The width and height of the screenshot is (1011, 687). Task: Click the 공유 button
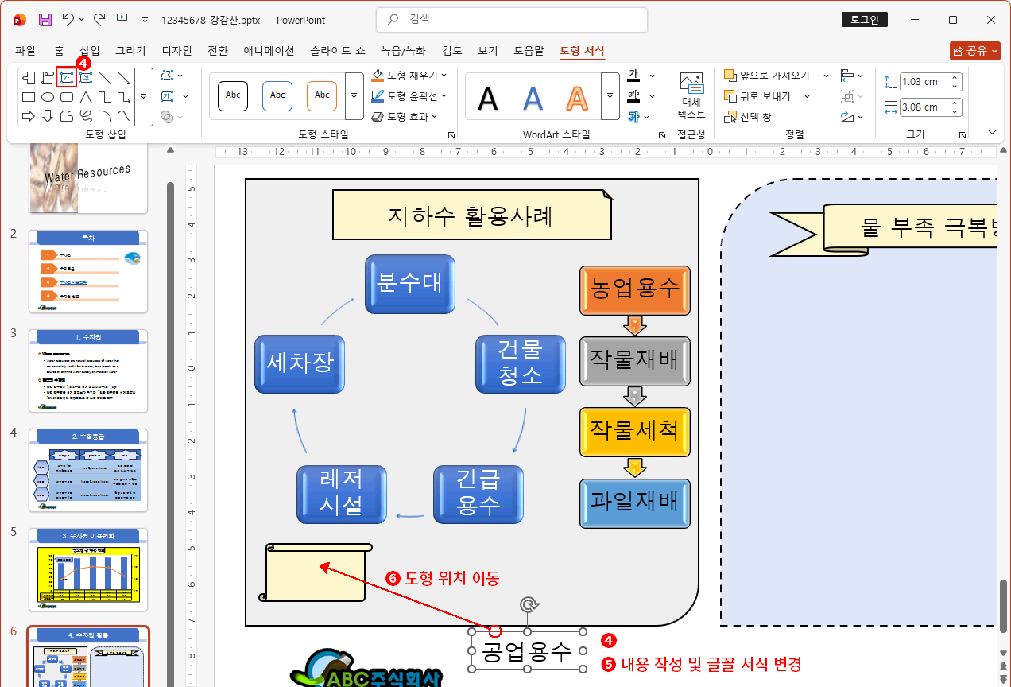click(x=976, y=49)
